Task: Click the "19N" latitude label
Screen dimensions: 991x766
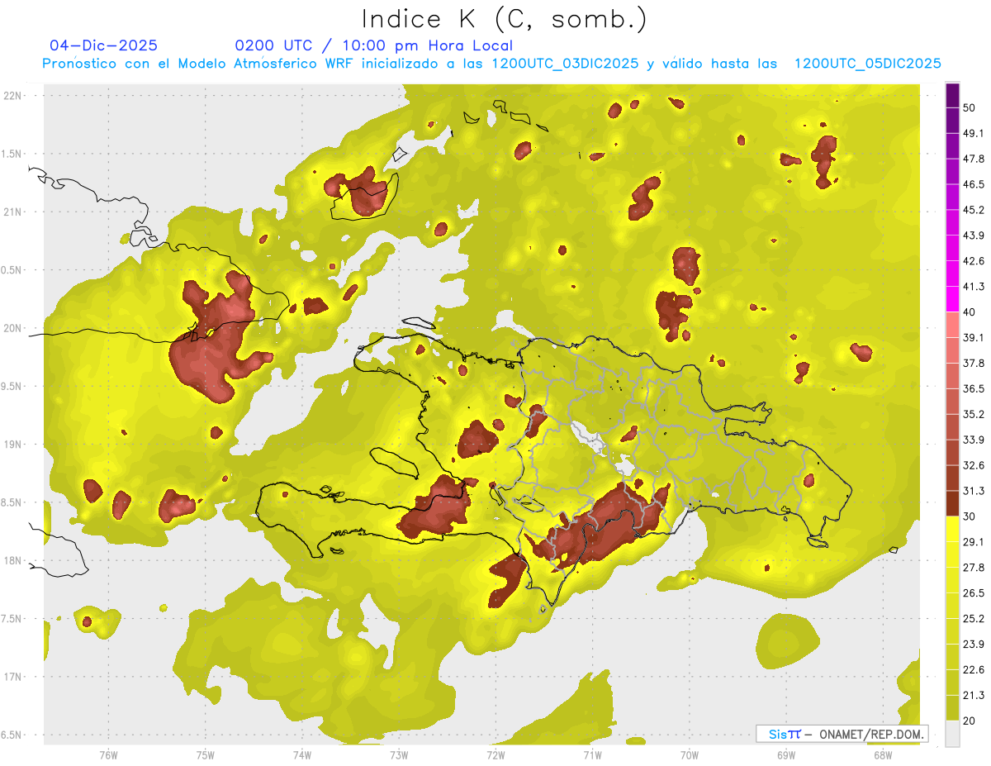Action: [x=12, y=444]
